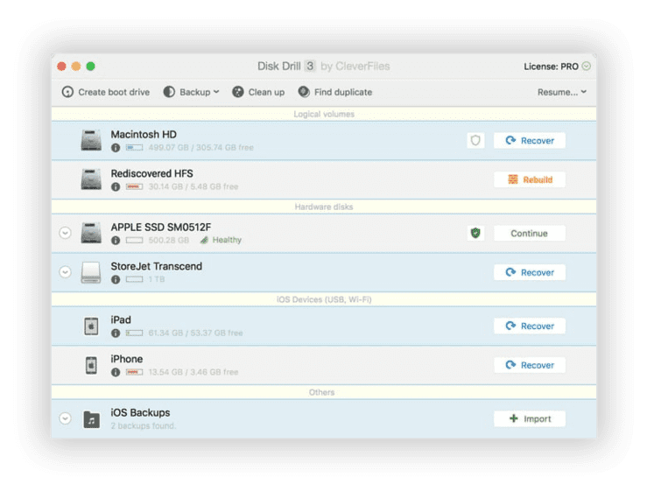
Task: Click Rebuild for Rediscovered HFS
Action: [x=530, y=180]
